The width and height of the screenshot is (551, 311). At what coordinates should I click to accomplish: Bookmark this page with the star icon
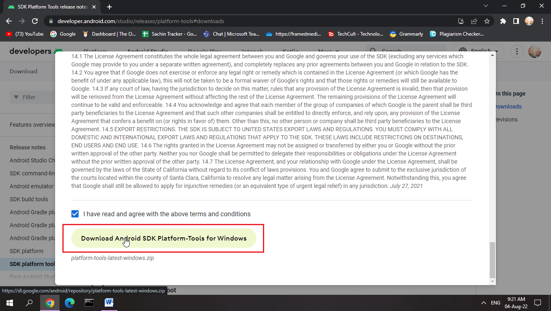tap(487, 21)
